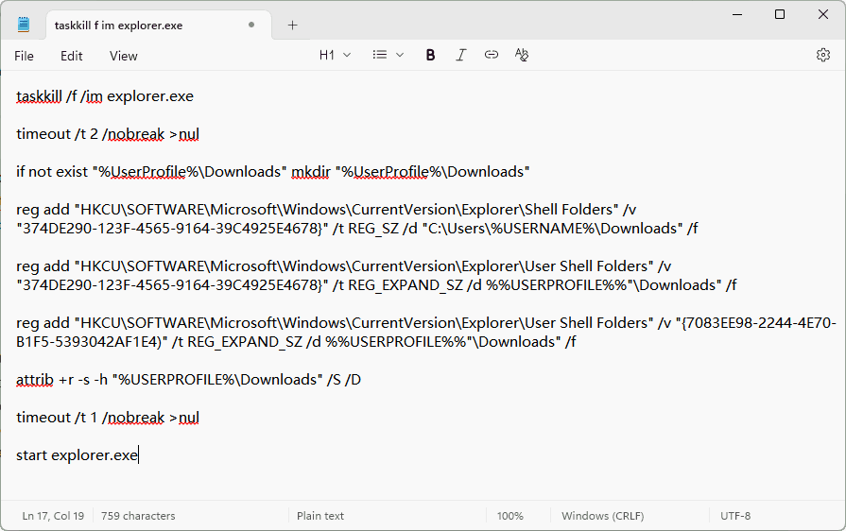This screenshot has width=846, height=531.
Task: Clear formatting using the toolbar icon
Action: (x=522, y=56)
